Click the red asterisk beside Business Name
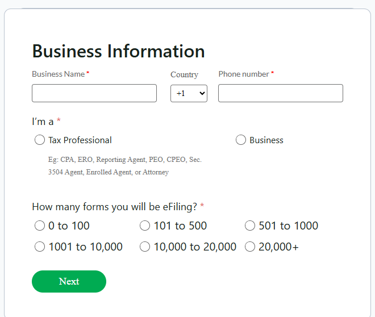 point(88,73)
